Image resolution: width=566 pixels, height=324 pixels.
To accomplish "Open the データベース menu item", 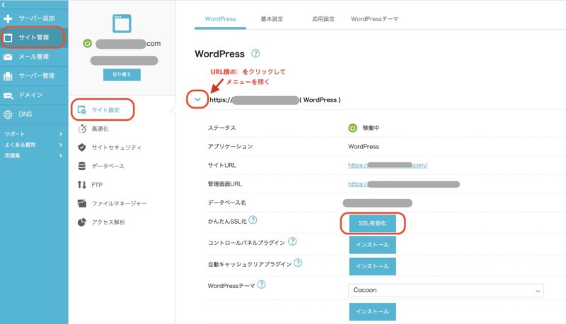I will point(108,166).
